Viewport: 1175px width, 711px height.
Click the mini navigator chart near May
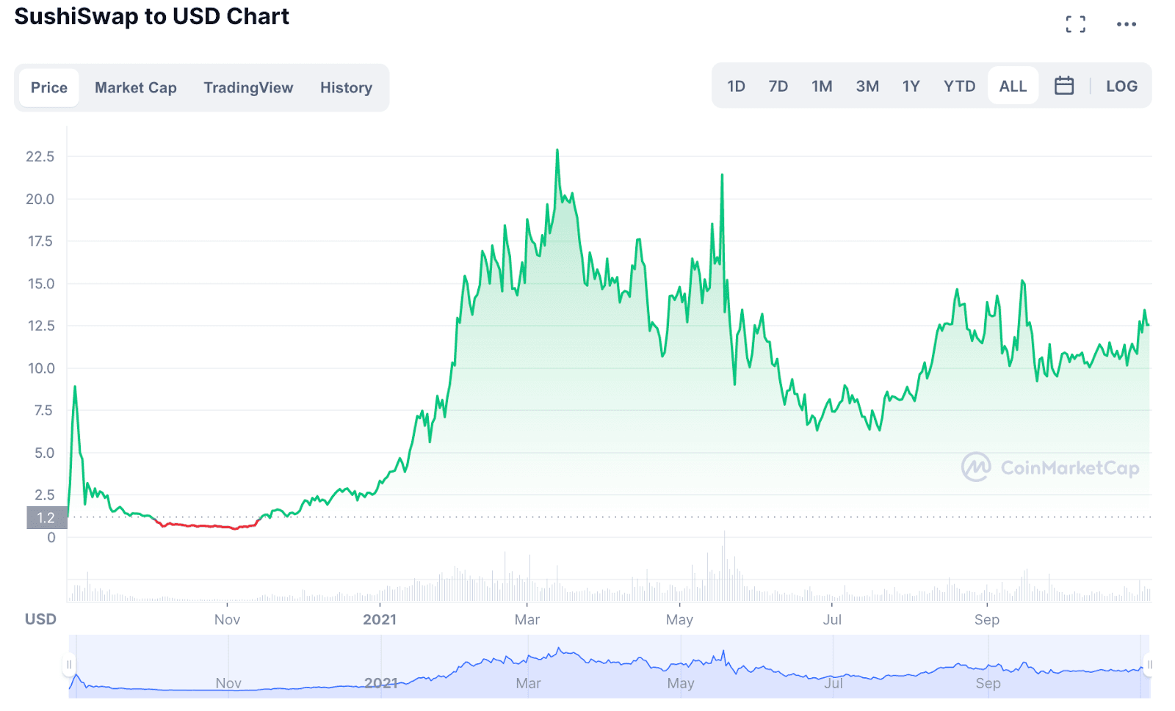681,668
